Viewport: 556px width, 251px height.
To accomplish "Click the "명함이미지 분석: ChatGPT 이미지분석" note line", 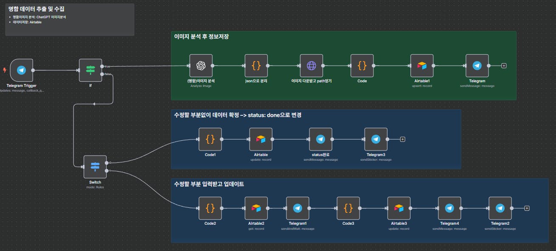I will point(39,17).
